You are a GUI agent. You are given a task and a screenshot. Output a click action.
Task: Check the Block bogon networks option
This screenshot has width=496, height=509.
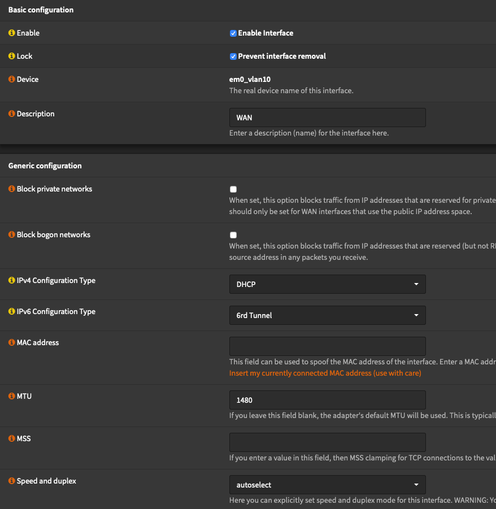pos(233,235)
